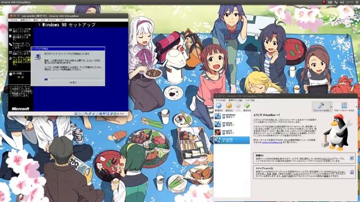
Task: Select Machine Tools (マシンツール) button
Action: pos(321,107)
